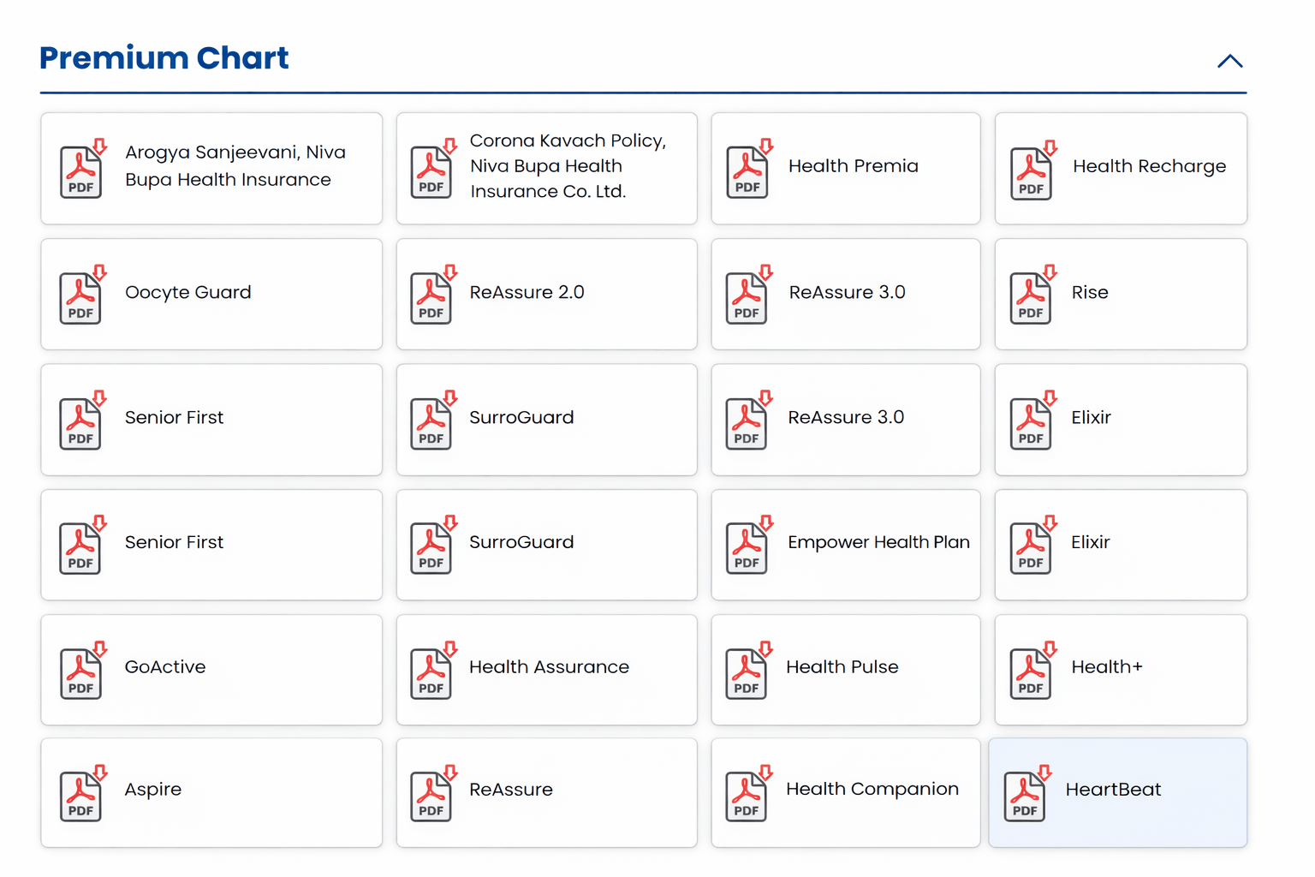Click the PDF icon on the Elixir card

click(1032, 420)
